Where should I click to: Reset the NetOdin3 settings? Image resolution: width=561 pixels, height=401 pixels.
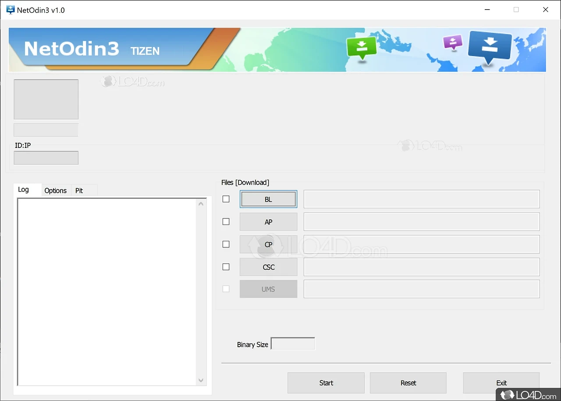point(408,383)
